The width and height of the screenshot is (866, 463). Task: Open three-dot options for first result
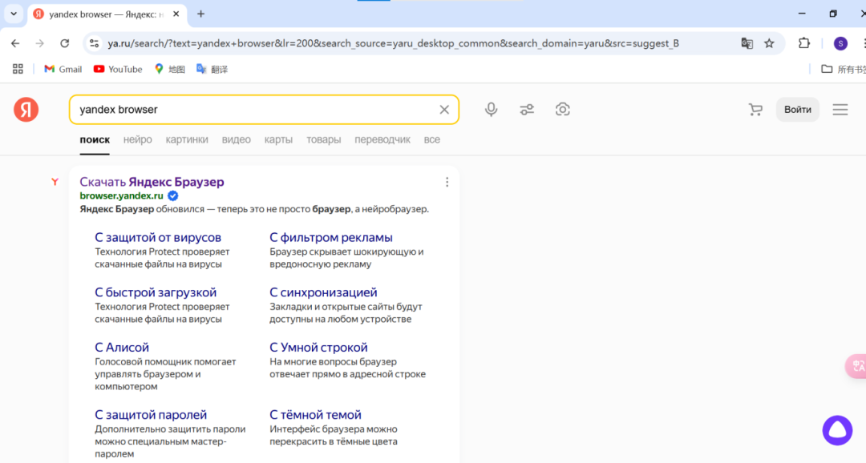tap(447, 182)
